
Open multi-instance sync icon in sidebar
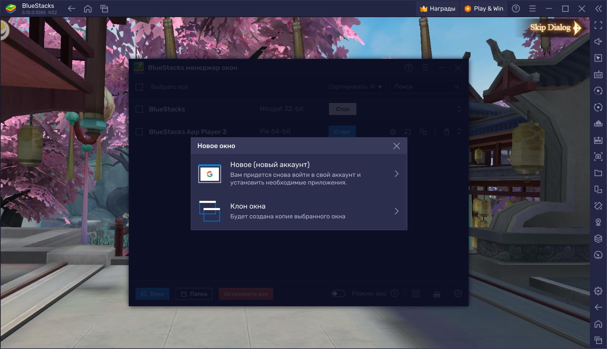[x=598, y=124]
